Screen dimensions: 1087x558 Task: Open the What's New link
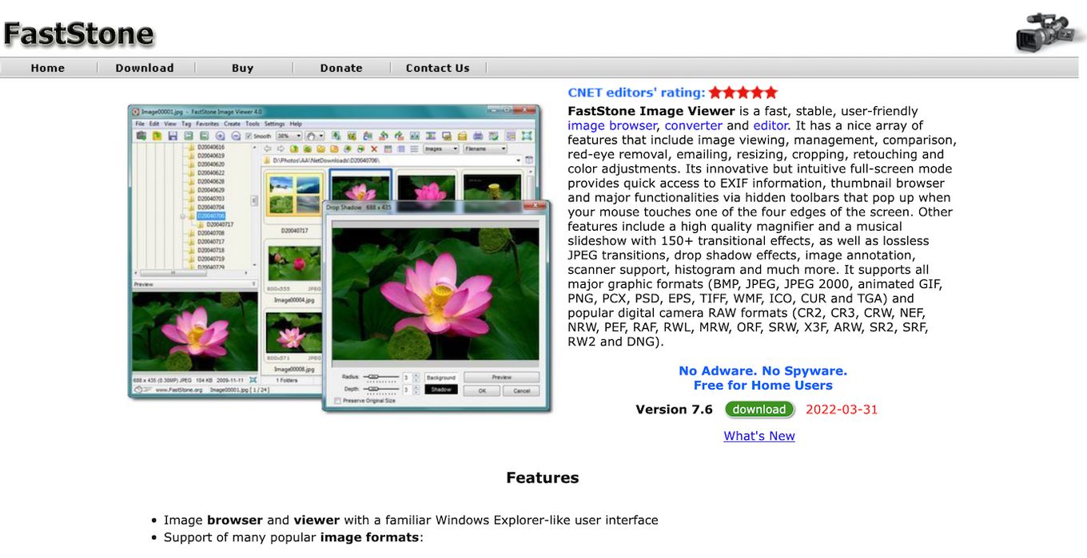[x=759, y=436]
